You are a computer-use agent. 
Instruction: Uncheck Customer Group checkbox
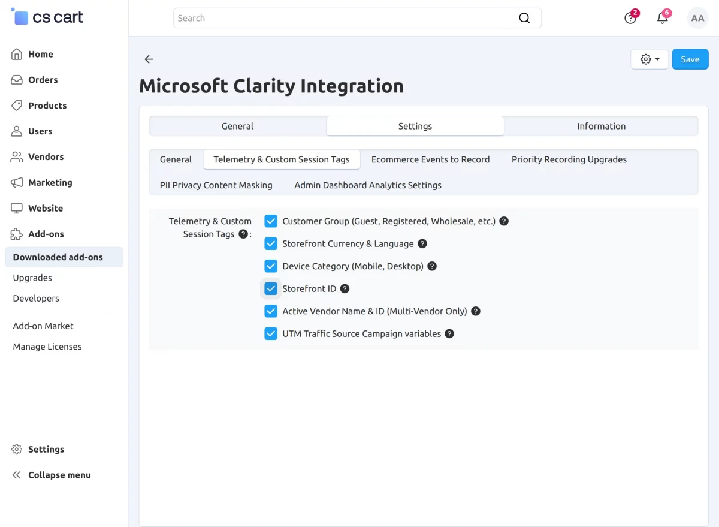(271, 221)
